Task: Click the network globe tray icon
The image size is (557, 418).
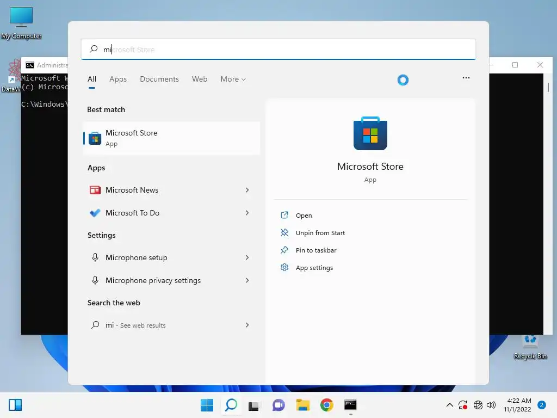Action: [x=478, y=405]
